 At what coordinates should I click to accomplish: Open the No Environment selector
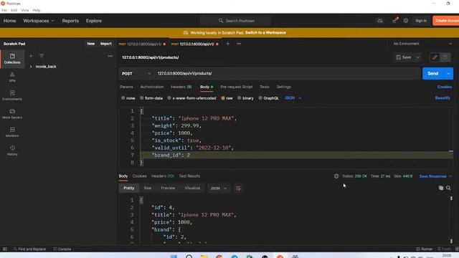tap(422, 44)
